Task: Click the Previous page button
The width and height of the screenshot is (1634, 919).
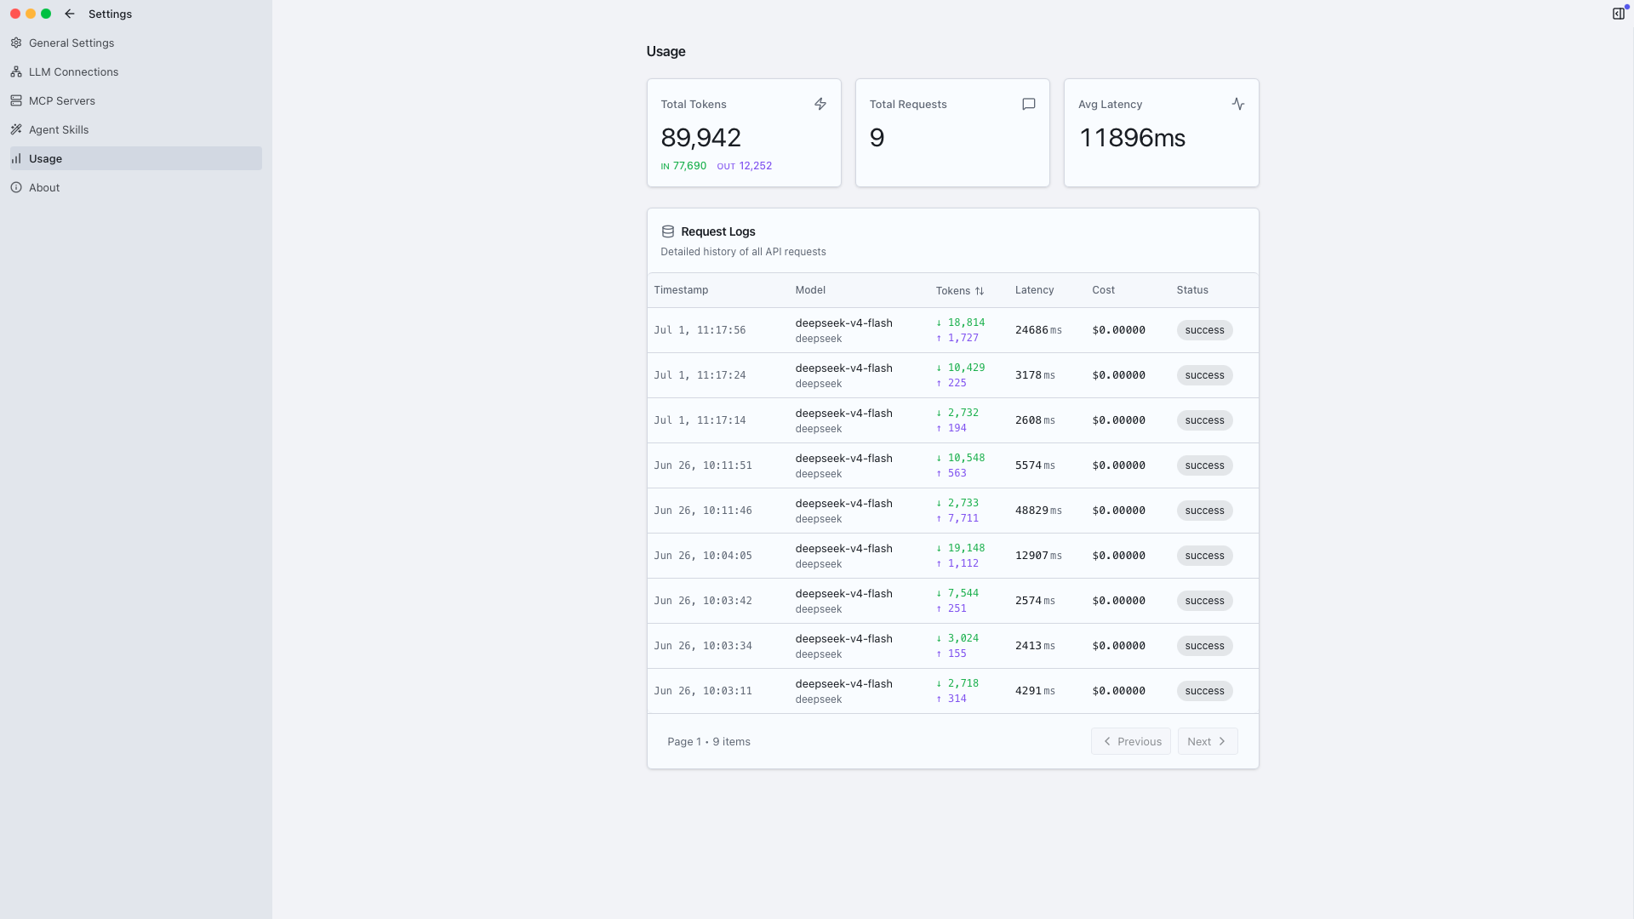Action: [1131, 741]
